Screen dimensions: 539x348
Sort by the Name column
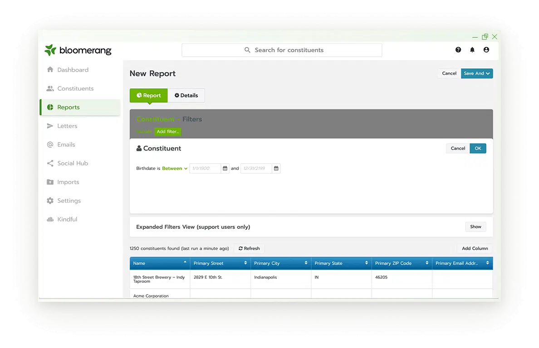[160, 263]
